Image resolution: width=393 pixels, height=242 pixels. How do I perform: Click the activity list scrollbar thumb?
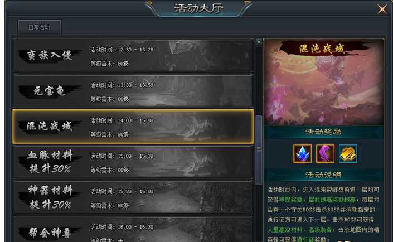pos(259,149)
